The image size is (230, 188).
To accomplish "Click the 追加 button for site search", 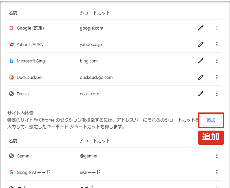I will coord(211,120).
